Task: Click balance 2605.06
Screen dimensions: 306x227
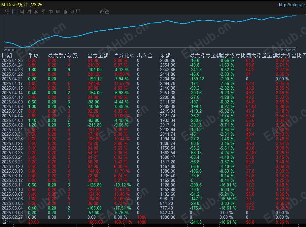Action: pyautogui.click(x=168, y=60)
